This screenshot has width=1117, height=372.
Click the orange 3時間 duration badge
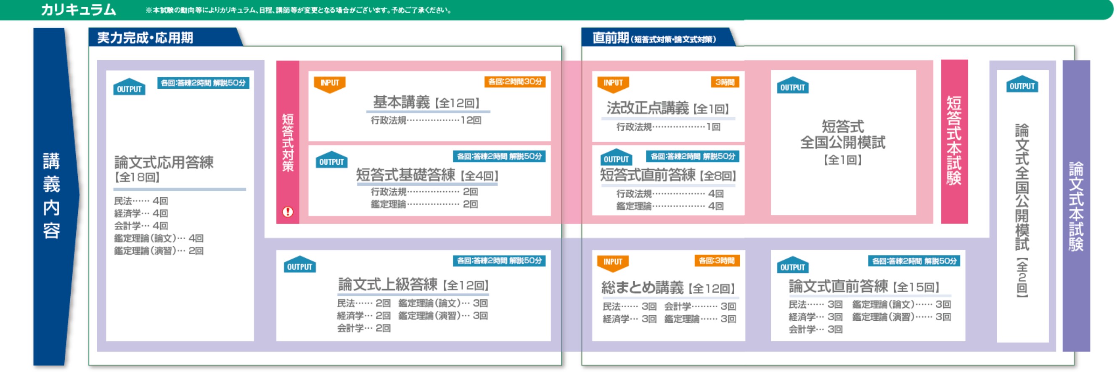tap(725, 82)
